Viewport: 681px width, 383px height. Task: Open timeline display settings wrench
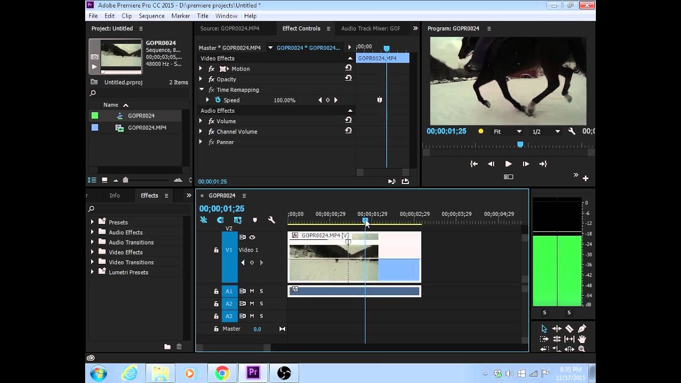tap(271, 220)
